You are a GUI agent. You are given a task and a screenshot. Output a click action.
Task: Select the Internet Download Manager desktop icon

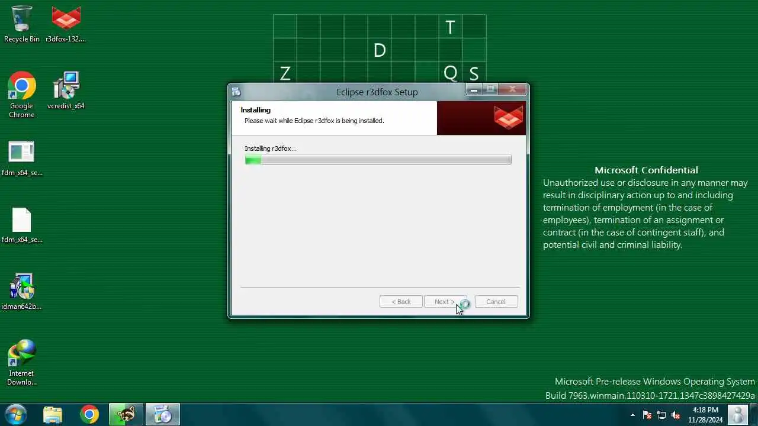(x=22, y=363)
